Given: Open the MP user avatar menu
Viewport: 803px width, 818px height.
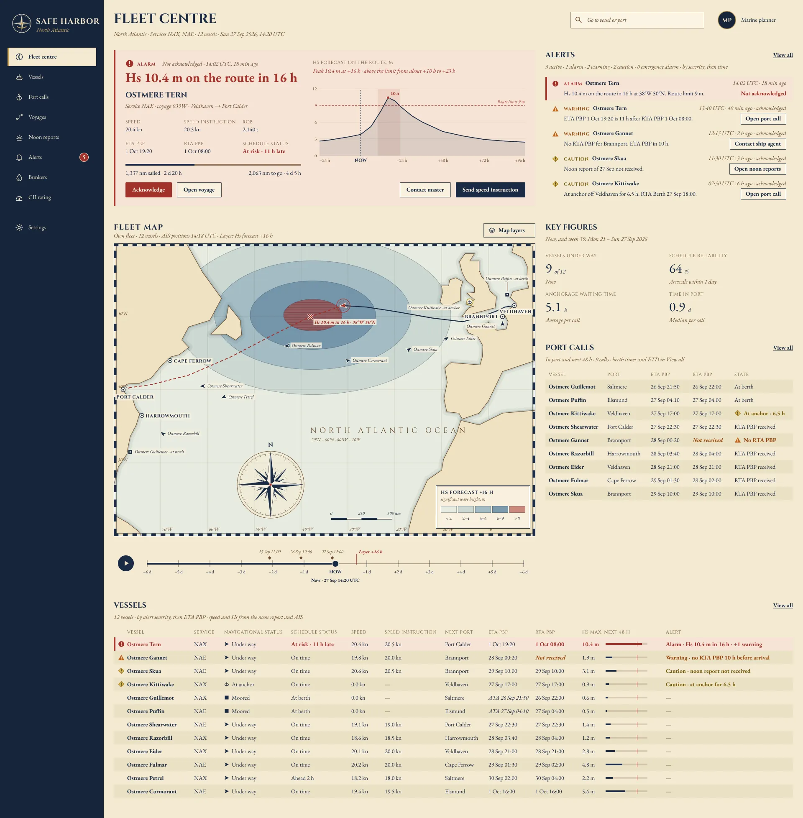Looking at the screenshot, I should click(x=726, y=20).
